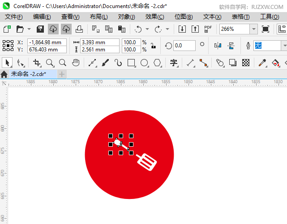Click the object origin reference grid
This screenshot has width=287, height=224.
point(8,46)
